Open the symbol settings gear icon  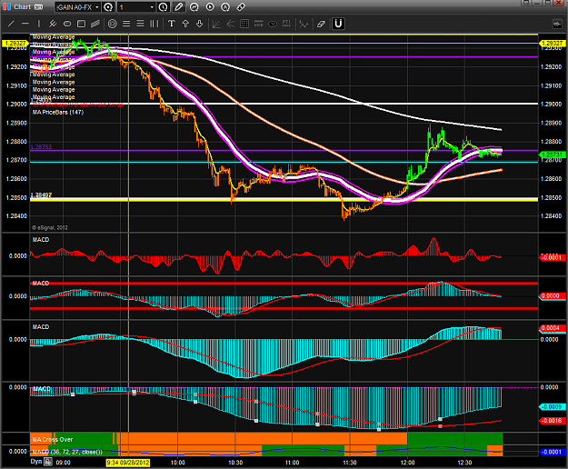click(108, 7)
